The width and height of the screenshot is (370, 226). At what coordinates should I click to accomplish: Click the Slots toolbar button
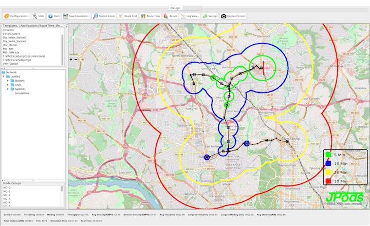(x=39, y=16)
